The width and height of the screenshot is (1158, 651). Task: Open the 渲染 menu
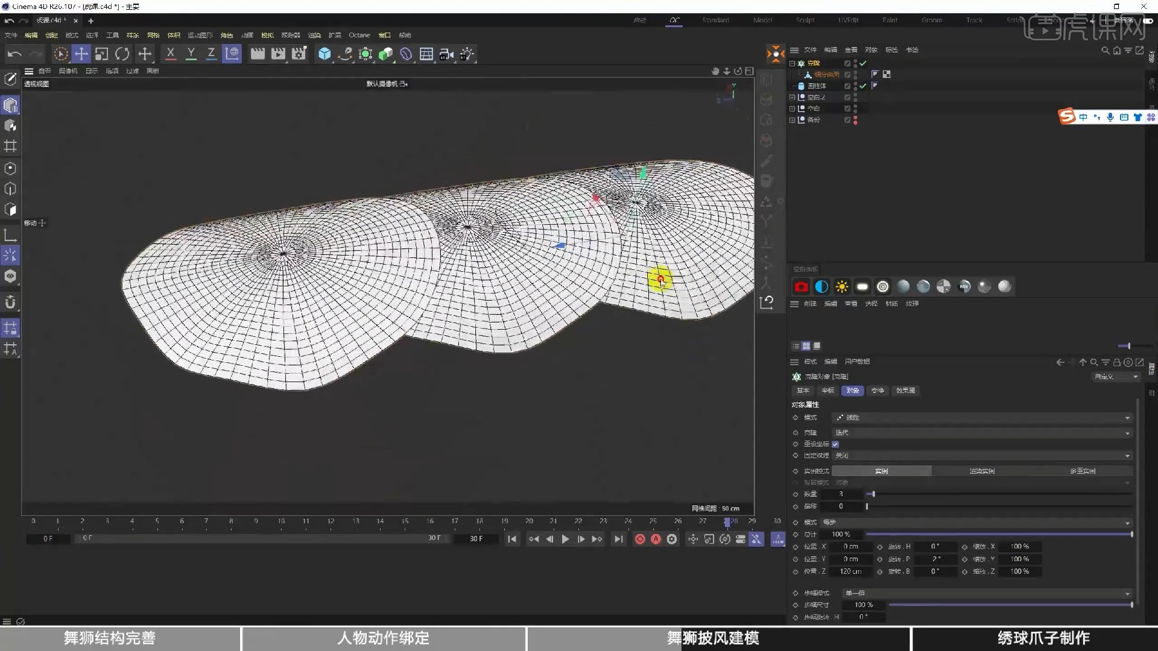314,35
